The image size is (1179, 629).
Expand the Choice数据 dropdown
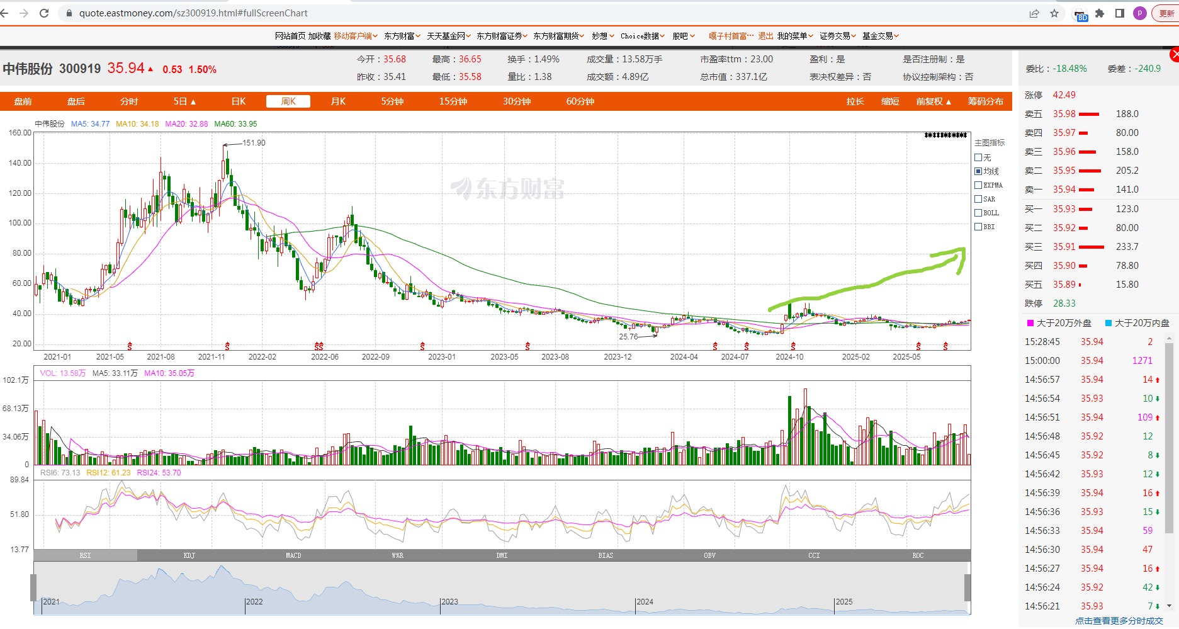[643, 36]
